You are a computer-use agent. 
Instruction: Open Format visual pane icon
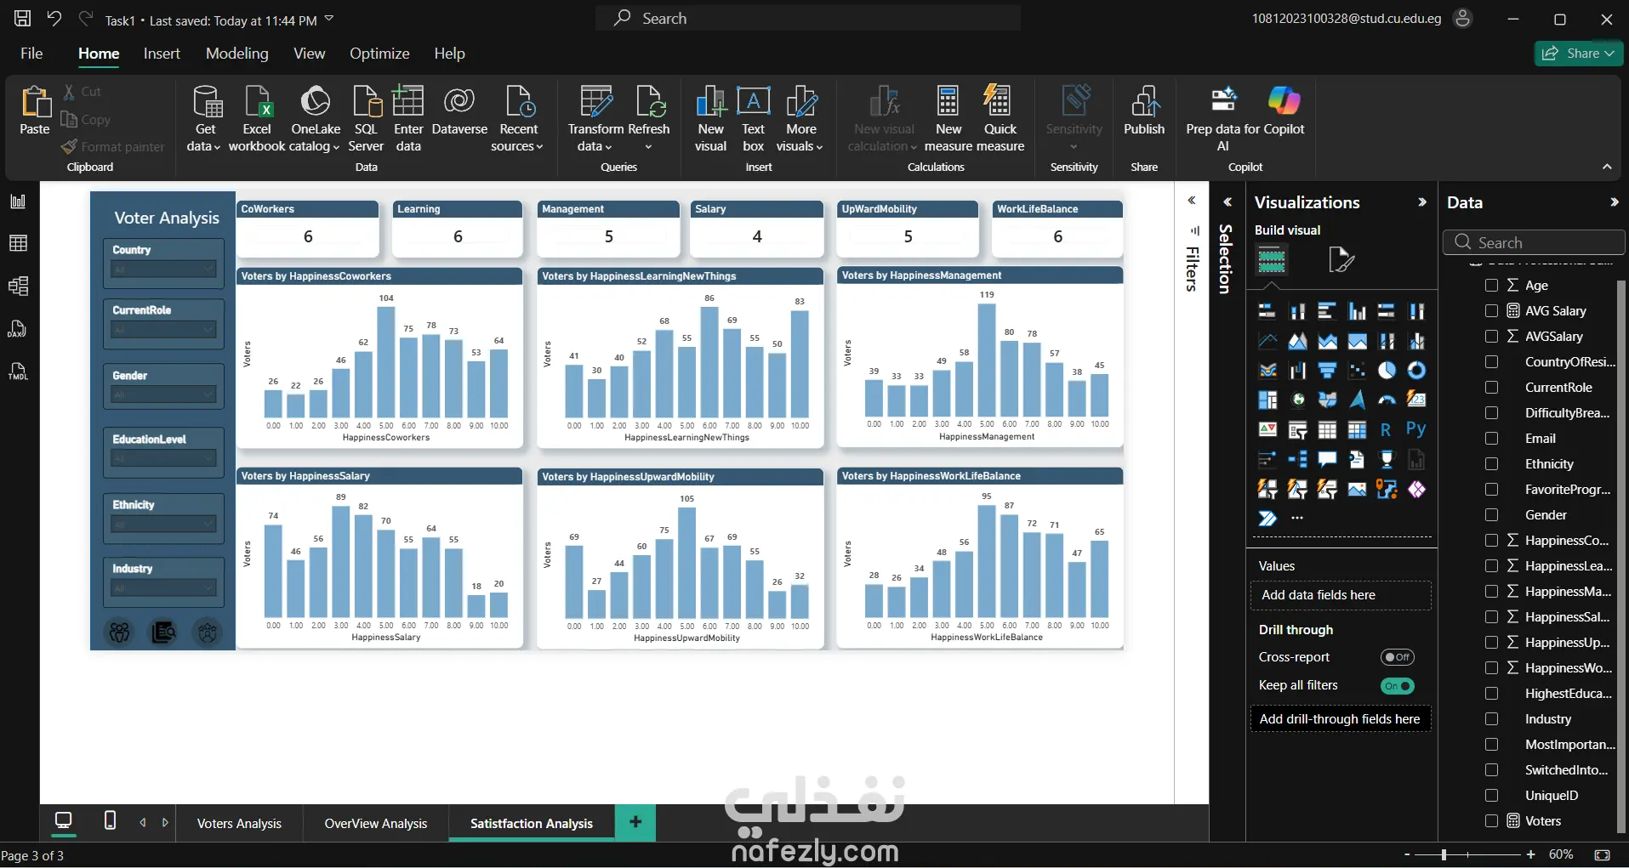pyautogui.click(x=1341, y=259)
